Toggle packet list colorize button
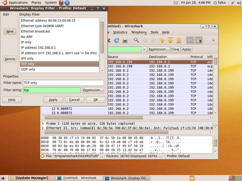 190,40
